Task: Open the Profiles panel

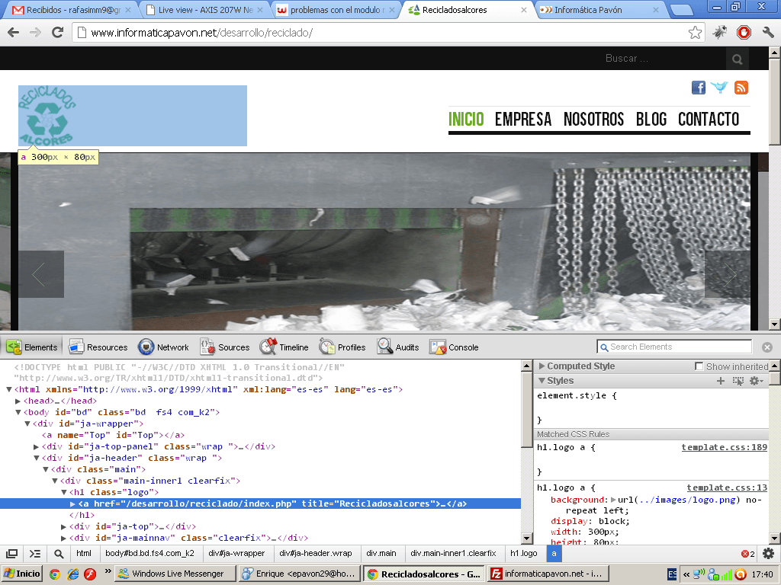Action: click(x=342, y=347)
